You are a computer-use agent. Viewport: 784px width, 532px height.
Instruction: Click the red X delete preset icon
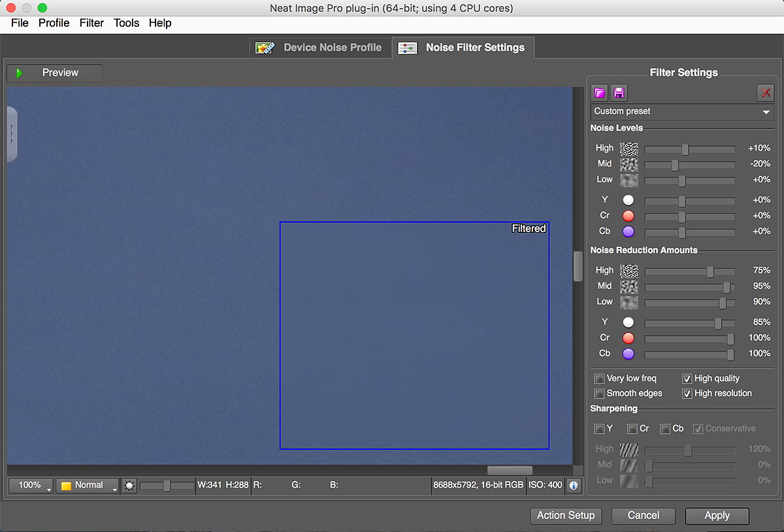(766, 93)
